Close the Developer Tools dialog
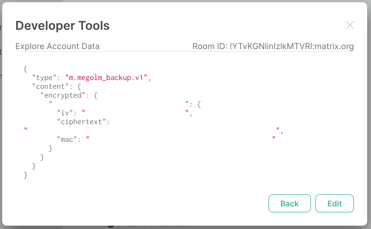371x229 pixels. pos(350,25)
